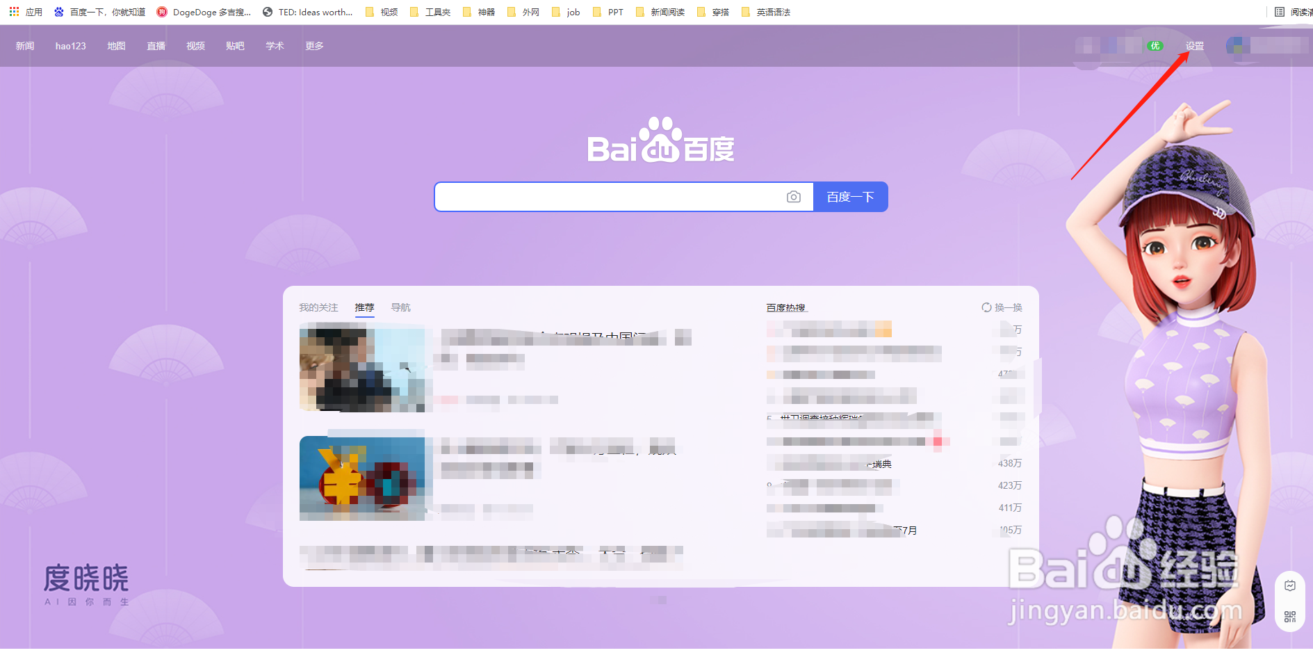Click the 度晓晓 AI assistant logo
Viewport: 1313px width, 655px height.
86,585
